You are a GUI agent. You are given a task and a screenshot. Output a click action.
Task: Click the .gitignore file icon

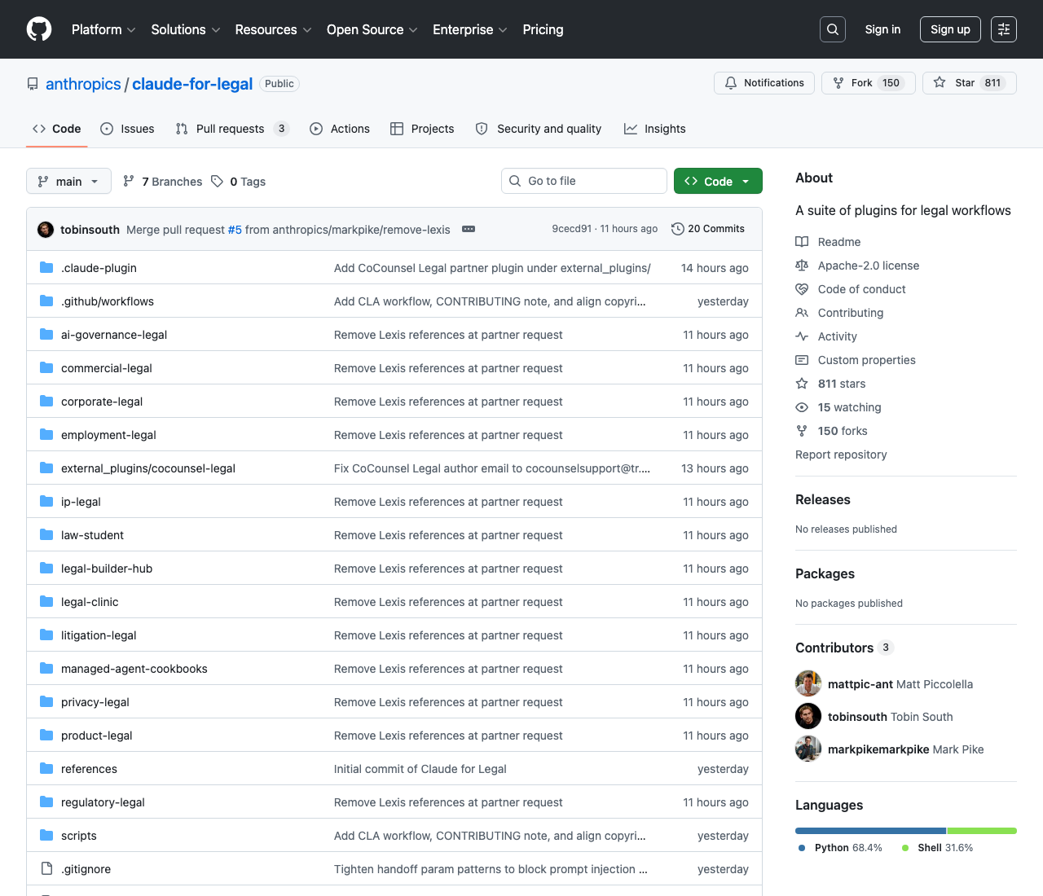click(x=46, y=868)
